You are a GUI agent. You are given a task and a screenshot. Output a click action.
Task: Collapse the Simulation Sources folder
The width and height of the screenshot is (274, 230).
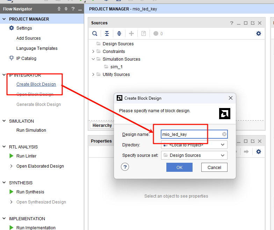point(93,59)
